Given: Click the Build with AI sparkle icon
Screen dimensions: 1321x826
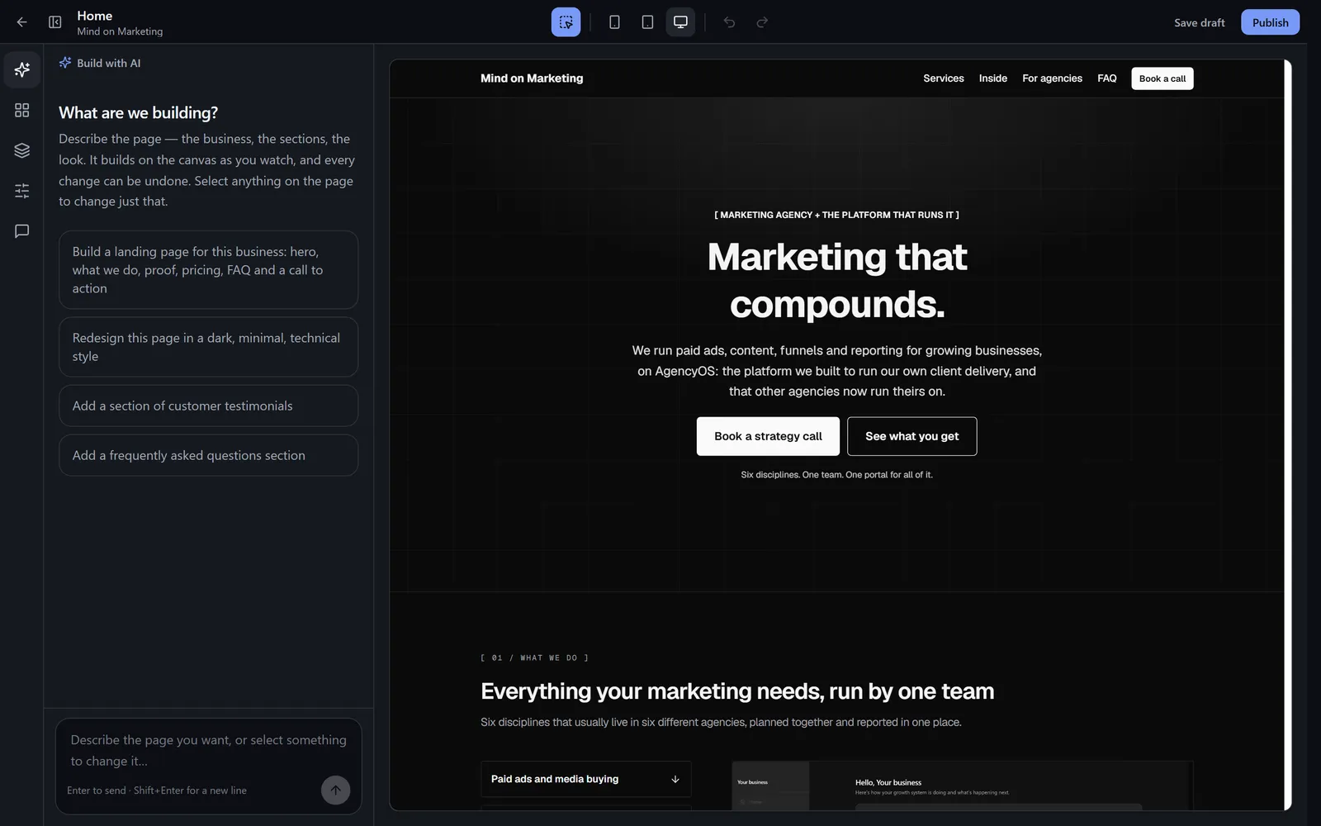Looking at the screenshot, I should click(x=65, y=63).
